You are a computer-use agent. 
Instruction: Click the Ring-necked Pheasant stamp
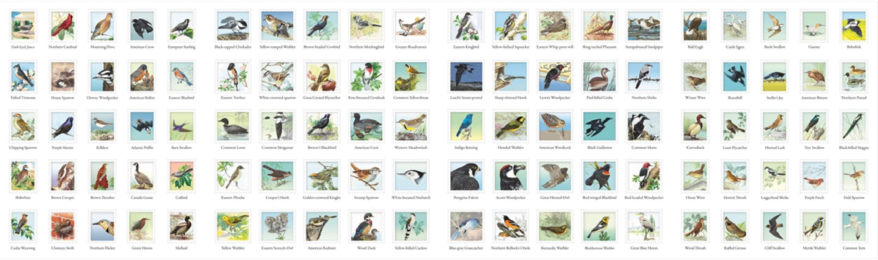[x=599, y=26]
